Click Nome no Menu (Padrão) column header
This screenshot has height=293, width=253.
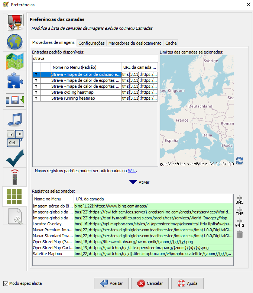[x=86, y=67]
